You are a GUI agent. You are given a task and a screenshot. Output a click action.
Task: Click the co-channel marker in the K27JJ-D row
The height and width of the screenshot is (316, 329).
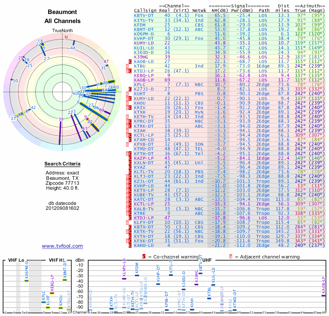pyautogui.click(x=130, y=89)
